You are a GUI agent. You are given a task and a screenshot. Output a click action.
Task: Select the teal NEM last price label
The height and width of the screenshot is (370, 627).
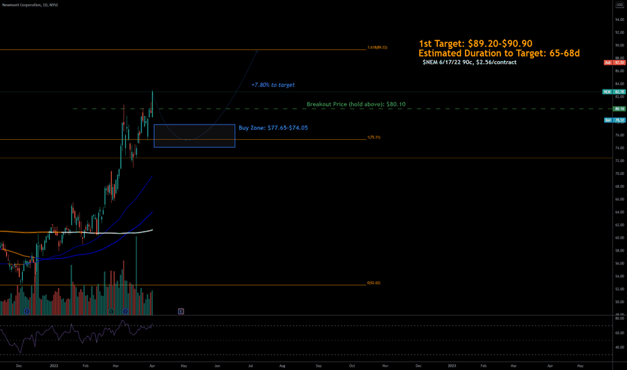tap(614, 91)
